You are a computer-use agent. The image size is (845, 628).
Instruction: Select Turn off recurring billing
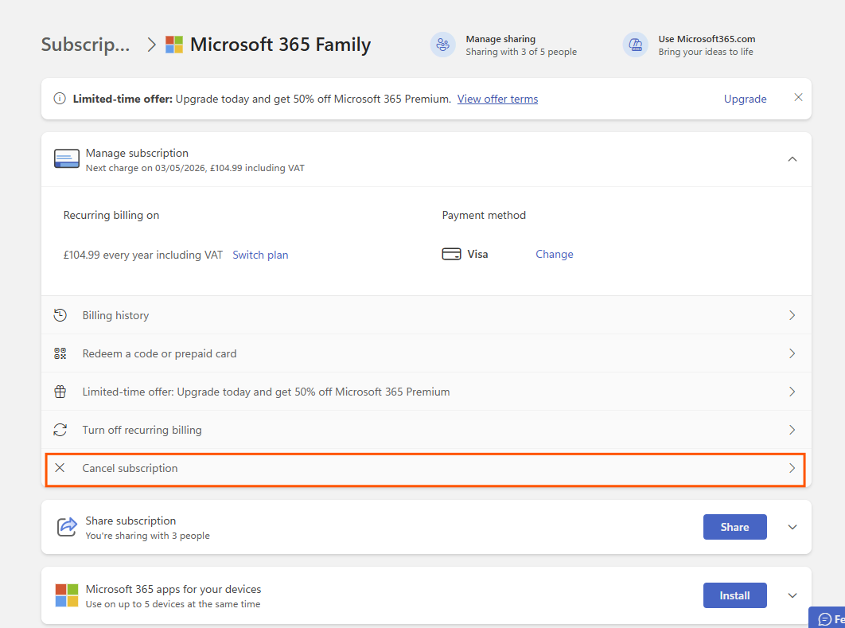coord(426,430)
